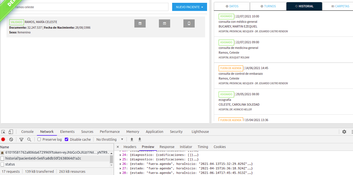Click the calendar appointment icon for Ramos María Celeste
The height and width of the screenshot is (175, 353).
[140, 23]
